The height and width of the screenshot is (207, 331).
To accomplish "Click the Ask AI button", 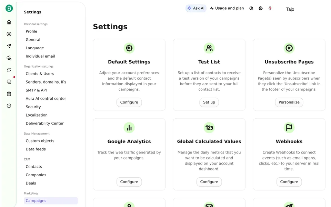I will pyautogui.click(x=196, y=8).
